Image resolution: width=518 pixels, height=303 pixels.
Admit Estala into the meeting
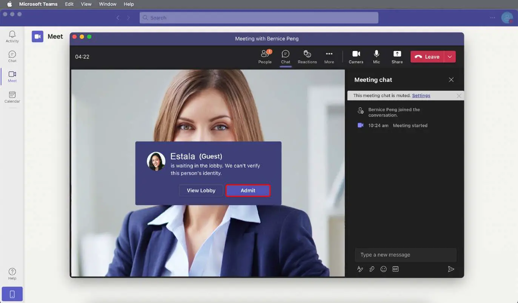tap(248, 191)
